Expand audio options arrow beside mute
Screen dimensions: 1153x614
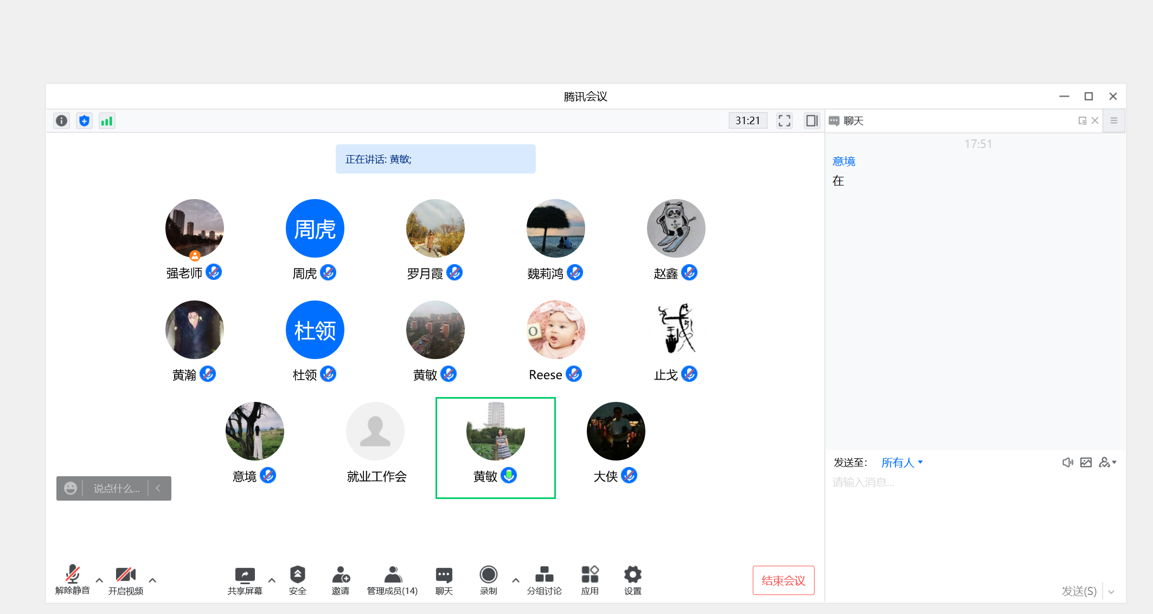pos(99,580)
